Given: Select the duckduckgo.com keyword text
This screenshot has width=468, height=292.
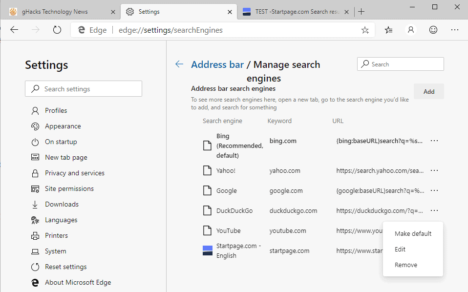Looking at the screenshot, I should click(293, 210).
